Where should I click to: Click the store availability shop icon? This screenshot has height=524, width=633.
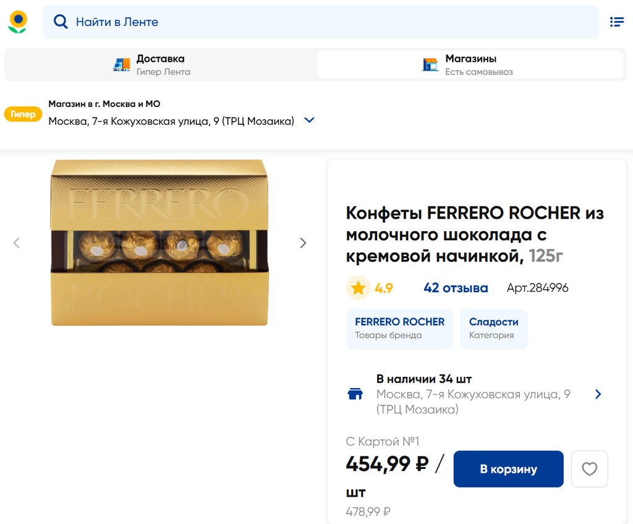355,394
